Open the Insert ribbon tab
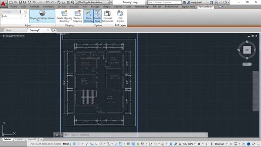The width and height of the screenshot is (261, 147). tap(23, 7)
